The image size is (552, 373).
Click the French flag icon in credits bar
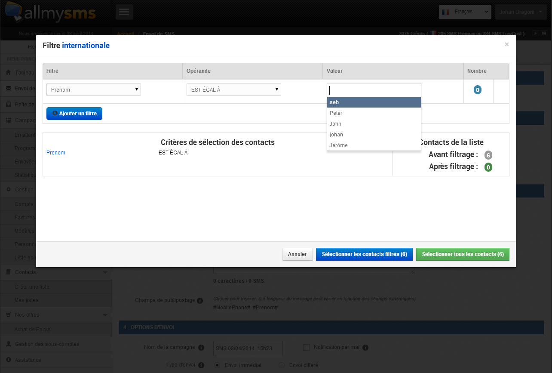(x=433, y=33)
